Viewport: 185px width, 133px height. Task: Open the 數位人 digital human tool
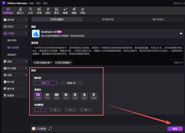click(20, 11)
